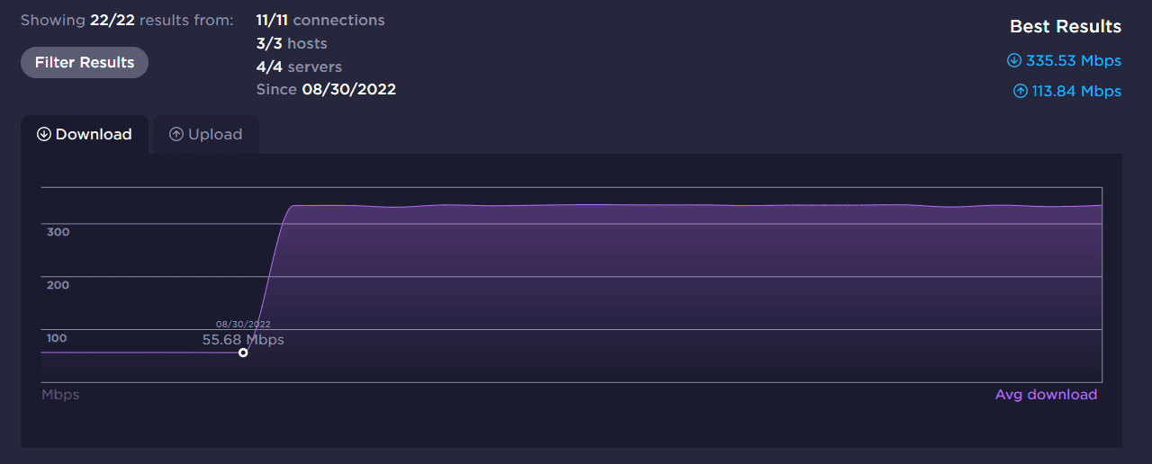Click the 08/30/2022 date label above the marker
This screenshot has width=1152, height=464.
click(243, 325)
